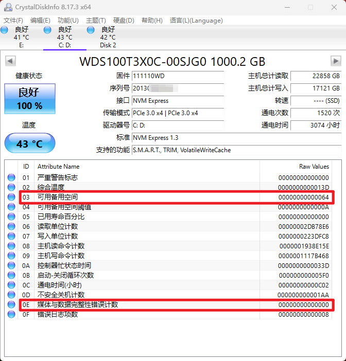The height and width of the screenshot is (361, 346).
Task: Click blue status orb for Disk 2
Action: (91, 30)
